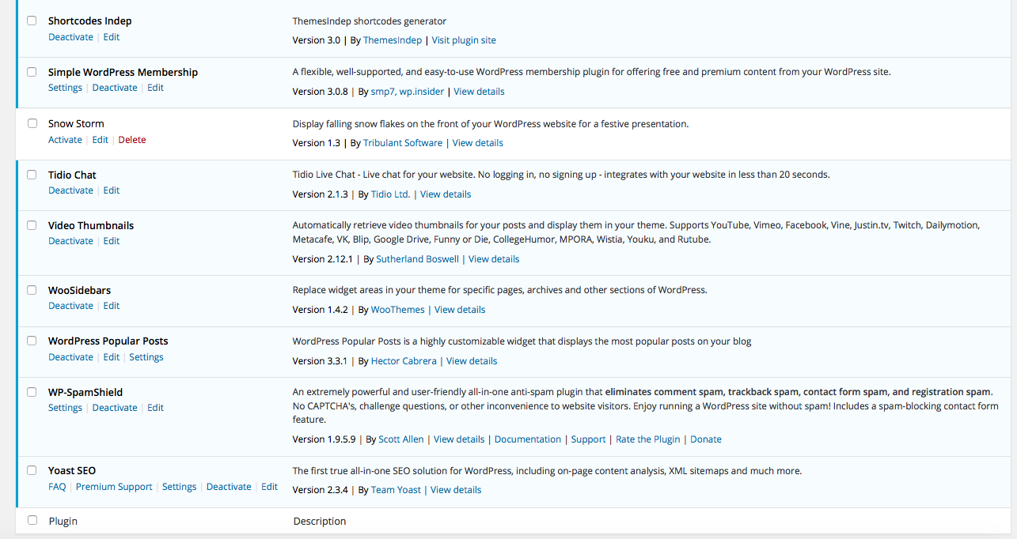Select the WooSidebars checkbox

point(32,290)
